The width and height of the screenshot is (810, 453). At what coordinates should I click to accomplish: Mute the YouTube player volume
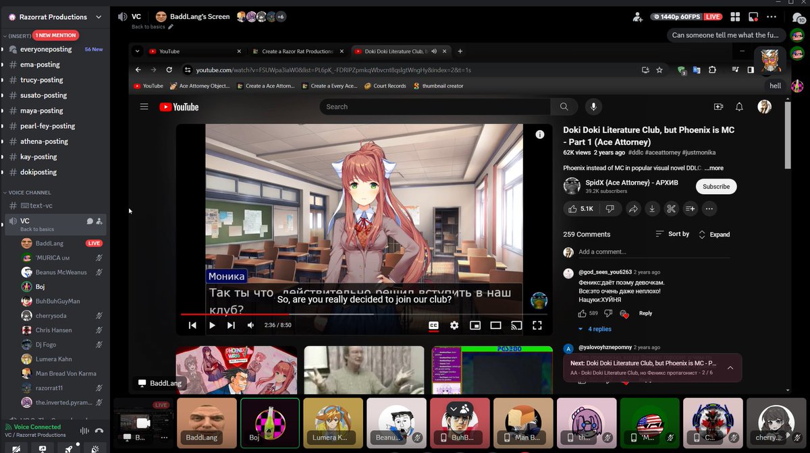coord(250,326)
